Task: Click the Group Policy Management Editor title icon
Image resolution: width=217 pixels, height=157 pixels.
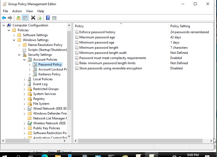Action: (x=5, y=4)
